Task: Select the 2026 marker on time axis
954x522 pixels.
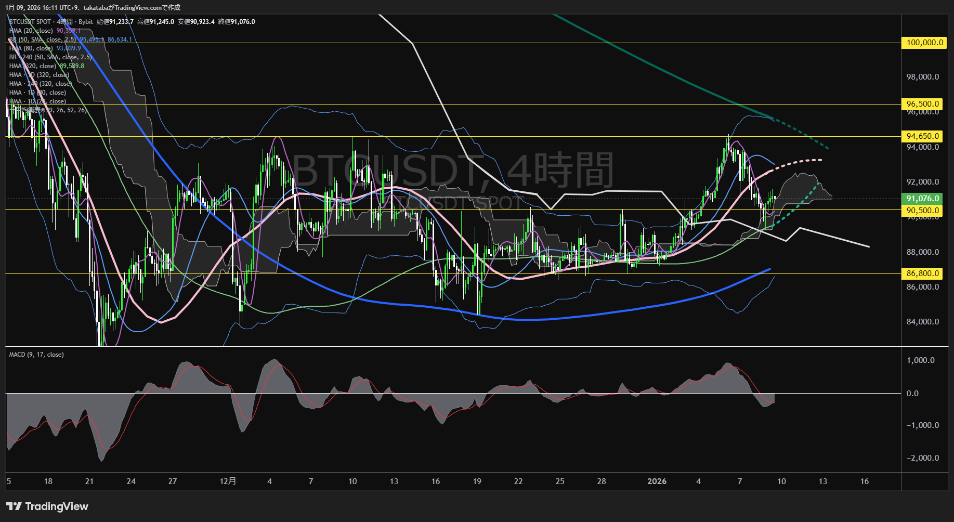Action: (657, 481)
